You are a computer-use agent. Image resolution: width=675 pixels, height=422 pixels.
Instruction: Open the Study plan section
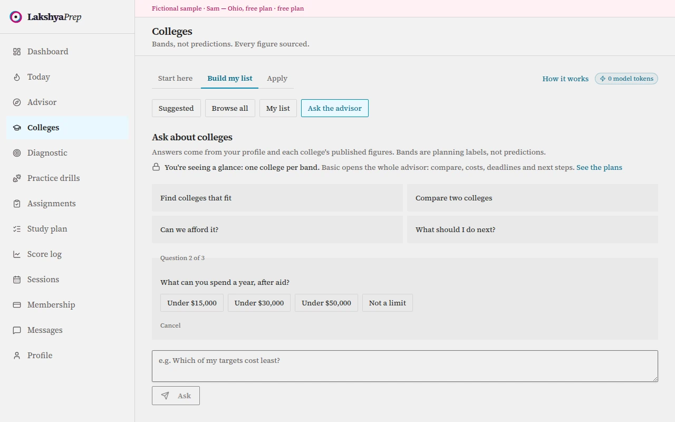67,229
